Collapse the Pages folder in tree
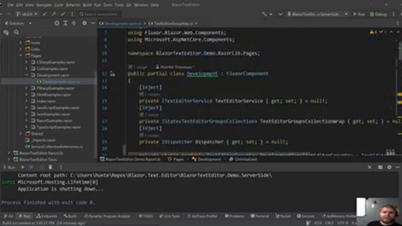402x226 pixels. [x=21, y=56]
